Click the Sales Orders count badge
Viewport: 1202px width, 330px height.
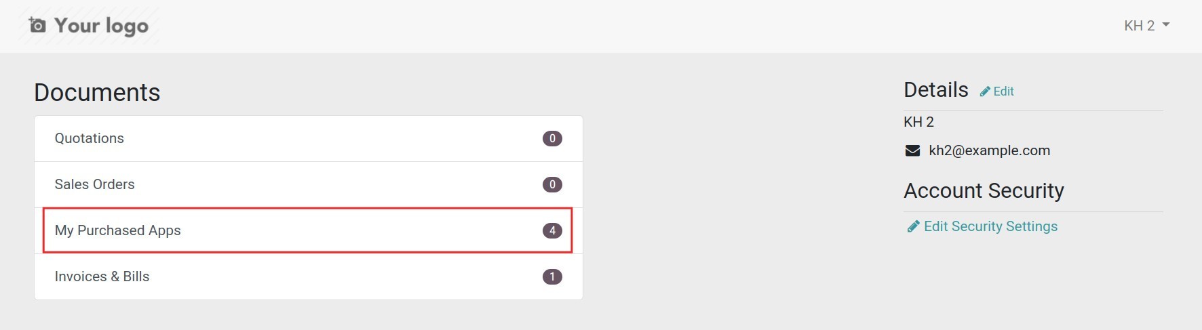[552, 184]
